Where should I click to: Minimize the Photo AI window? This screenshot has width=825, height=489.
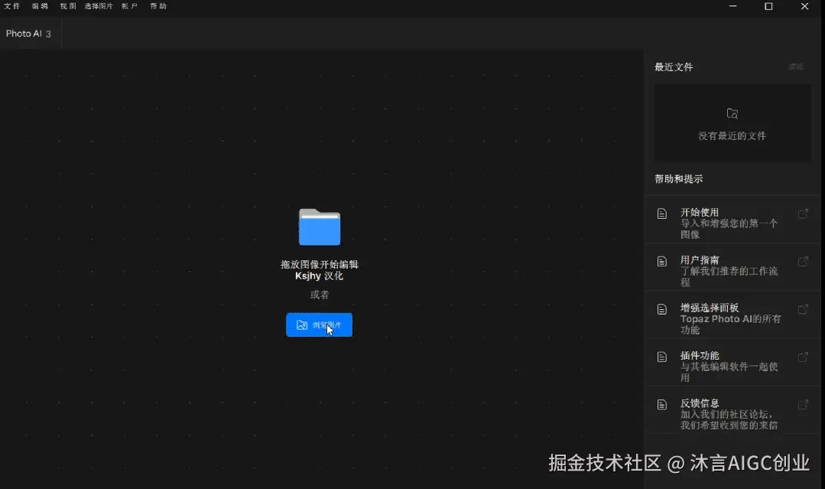(733, 6)
